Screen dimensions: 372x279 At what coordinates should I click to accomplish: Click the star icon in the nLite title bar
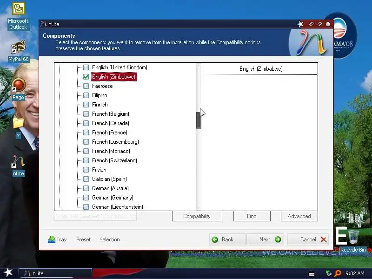[300, 24]
